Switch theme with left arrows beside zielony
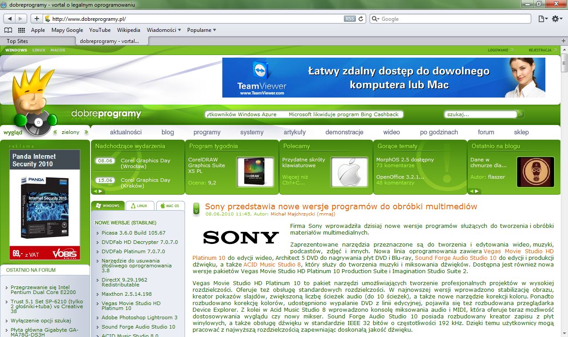This screenshot has height=337, width=568. coord(55,132)
